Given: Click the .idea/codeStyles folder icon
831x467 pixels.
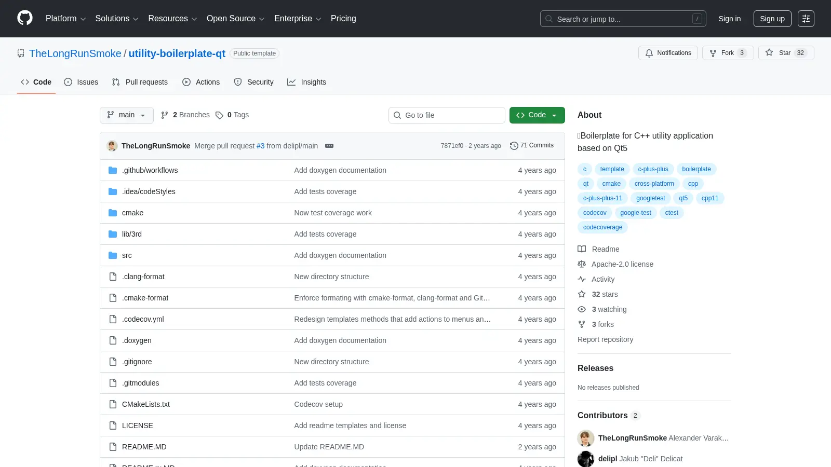Looking at the screenshot, I should tap(113, 191).
